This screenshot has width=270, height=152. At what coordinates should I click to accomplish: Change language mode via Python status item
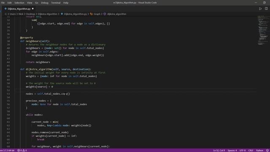(x=259, y=150)
